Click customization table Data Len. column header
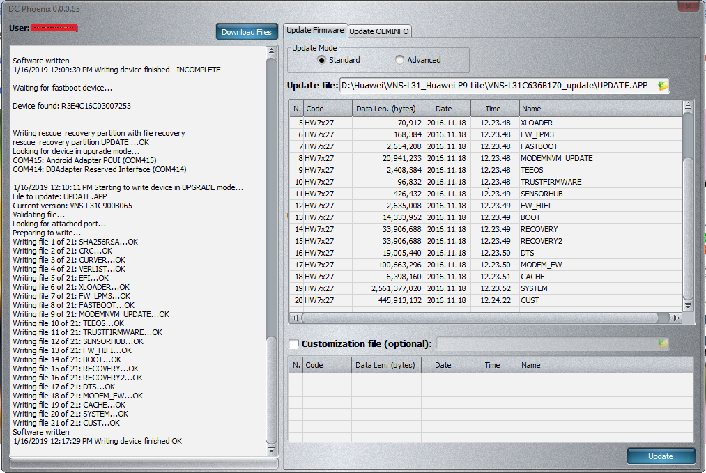 386,365
